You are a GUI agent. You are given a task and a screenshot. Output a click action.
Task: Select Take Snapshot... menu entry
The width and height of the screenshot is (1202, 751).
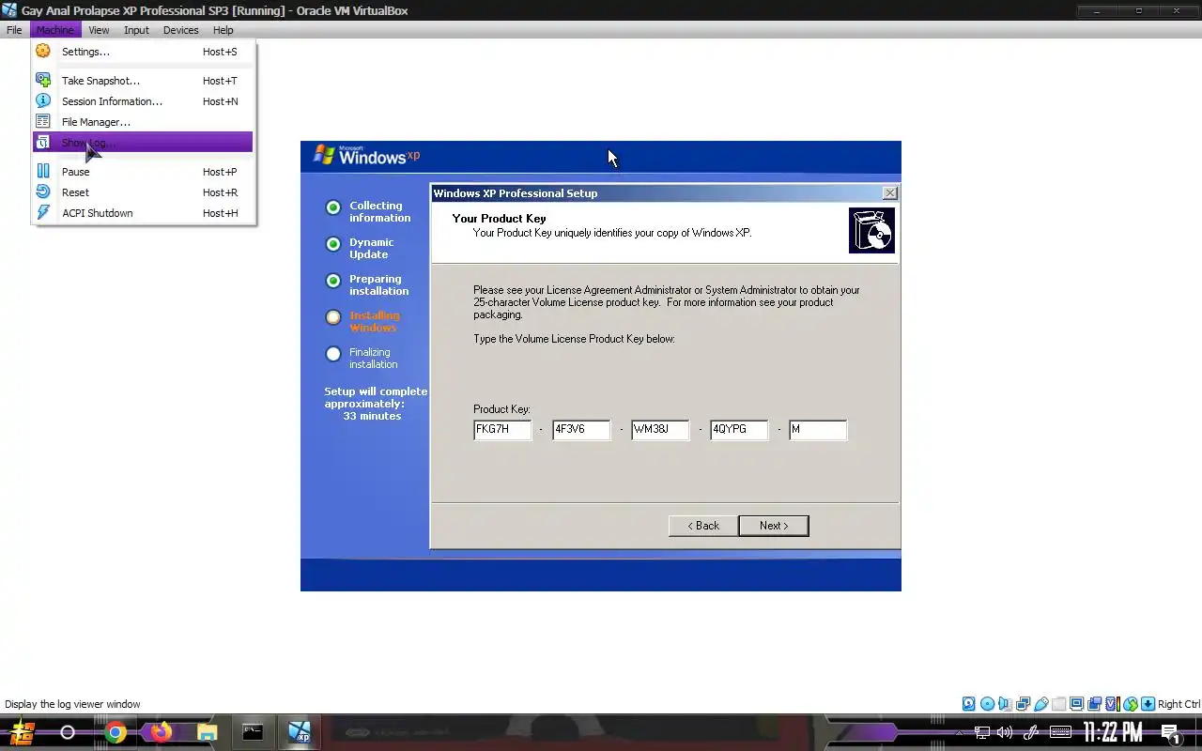pyautogui.click(x=143, y=81)
